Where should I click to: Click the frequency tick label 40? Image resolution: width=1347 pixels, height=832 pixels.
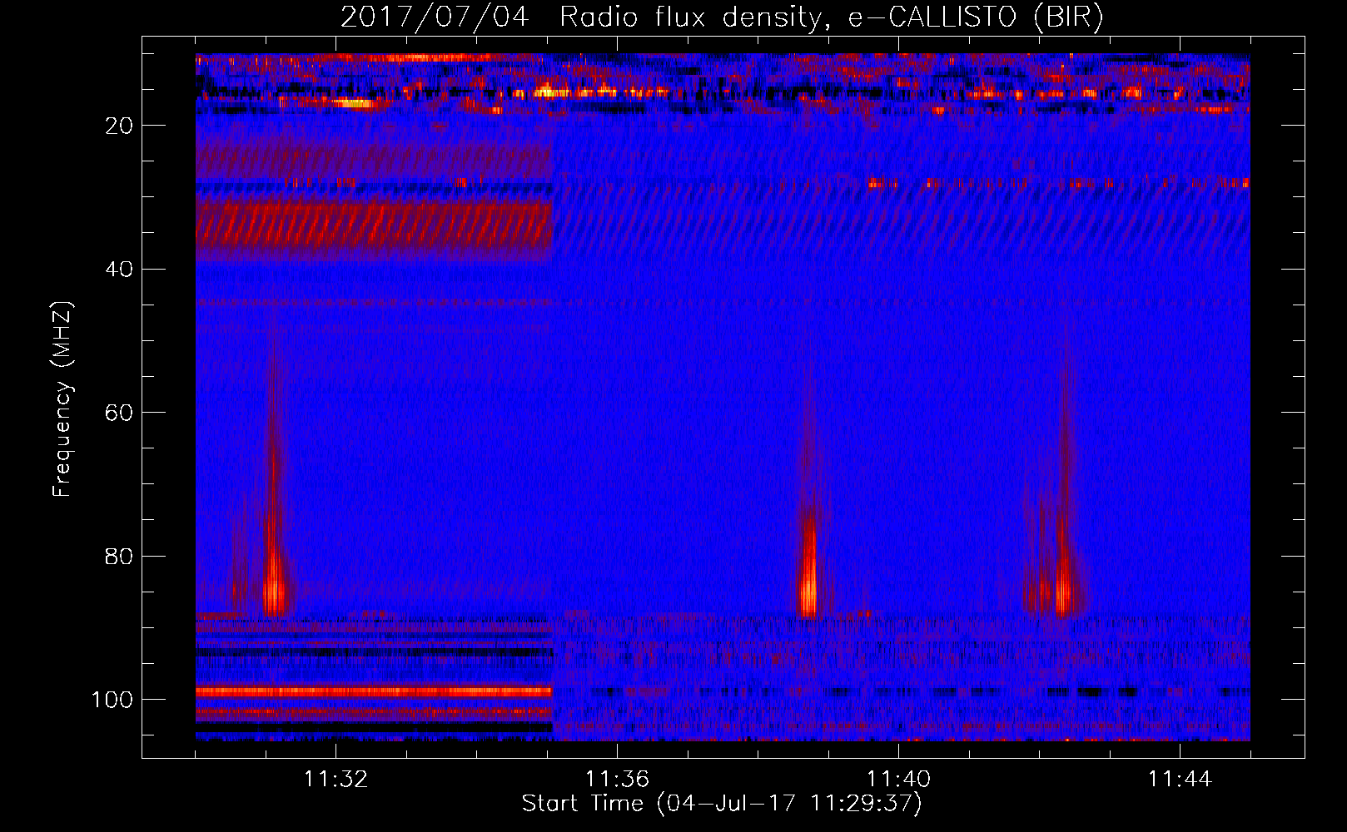point(120,270)
